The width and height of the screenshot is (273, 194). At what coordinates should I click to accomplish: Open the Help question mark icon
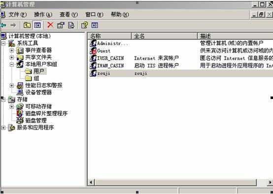pos(84,25)
